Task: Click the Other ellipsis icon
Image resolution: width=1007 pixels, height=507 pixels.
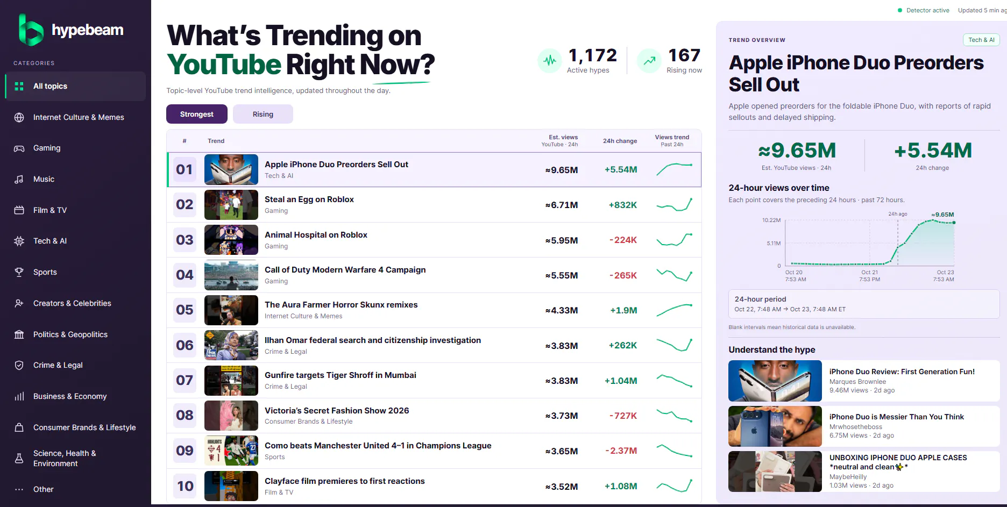Action: pyautogui.click(x=19, y=489)
